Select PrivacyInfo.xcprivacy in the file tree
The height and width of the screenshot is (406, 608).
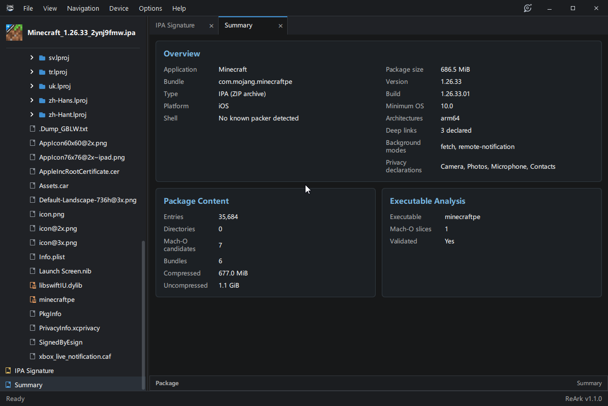pos(70,328)
